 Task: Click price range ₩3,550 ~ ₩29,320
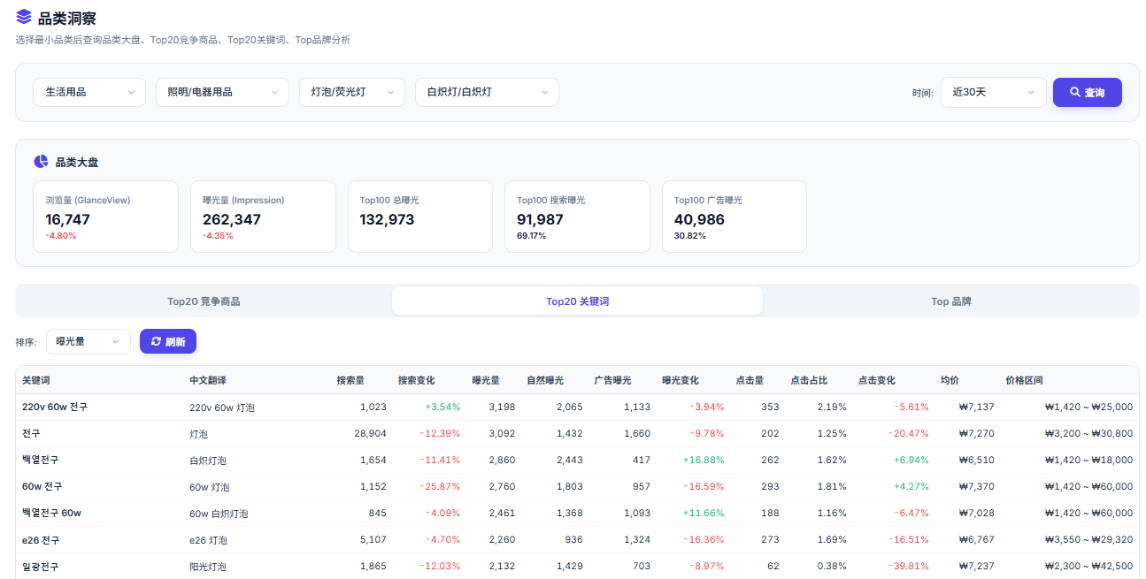pyautogui.click(x=1088, y=540)
